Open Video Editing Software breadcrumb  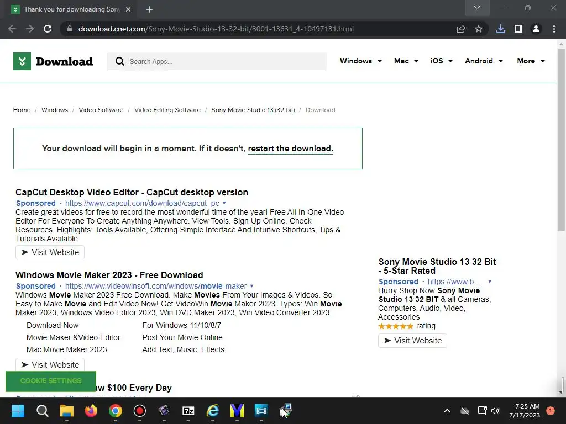pyautogui.click(x=167, y=110)
